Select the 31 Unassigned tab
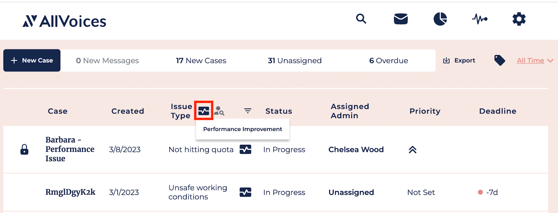 295,61
